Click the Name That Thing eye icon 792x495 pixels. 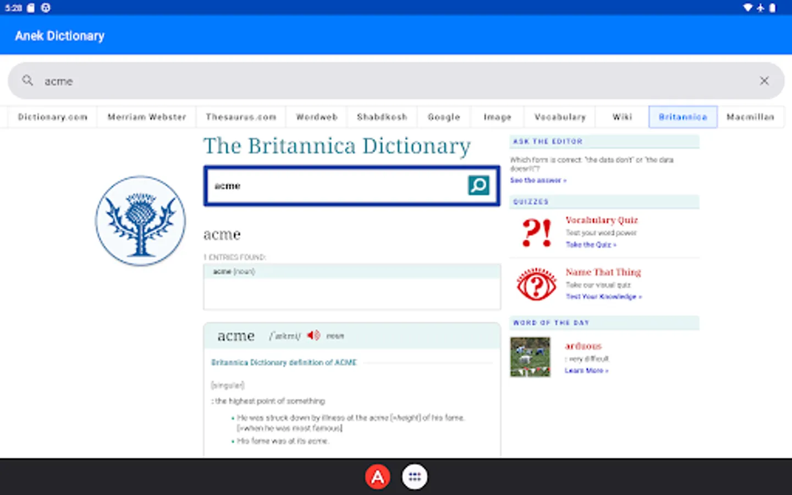(536, 284)
